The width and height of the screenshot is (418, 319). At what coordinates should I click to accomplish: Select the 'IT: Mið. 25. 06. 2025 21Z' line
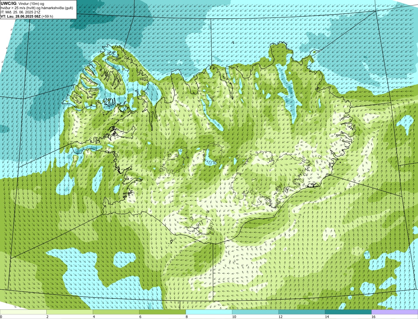coord(21,12)
